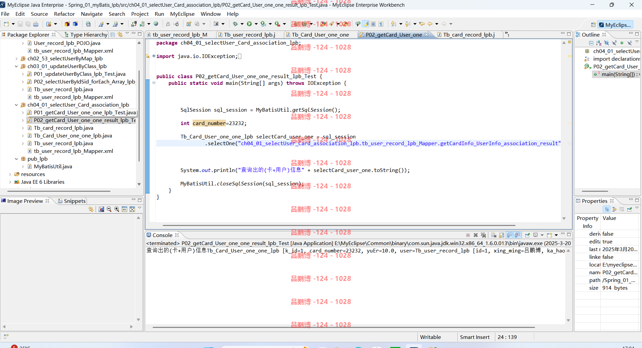Toggle Sort alphabetically in Outline
The width and height of the screenshot is (642, 348).
tap(599, 43)
